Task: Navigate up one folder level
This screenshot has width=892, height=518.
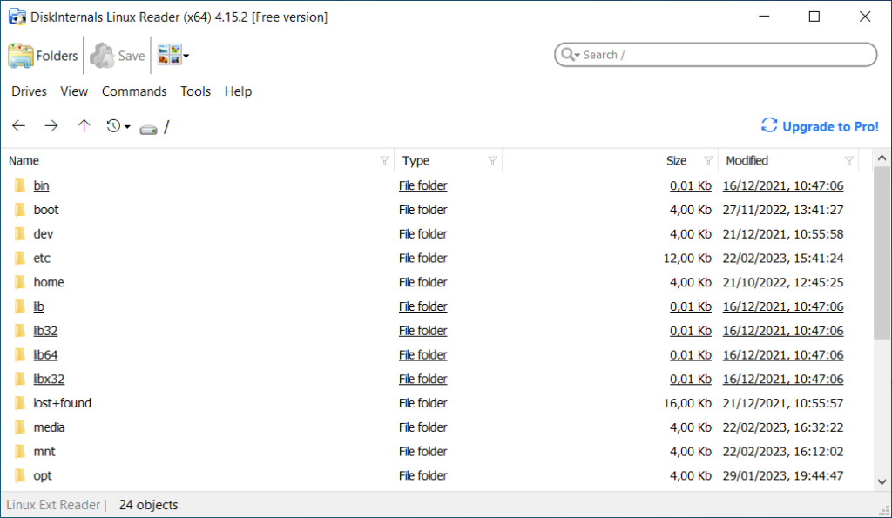Action: (x=84, y=125)
